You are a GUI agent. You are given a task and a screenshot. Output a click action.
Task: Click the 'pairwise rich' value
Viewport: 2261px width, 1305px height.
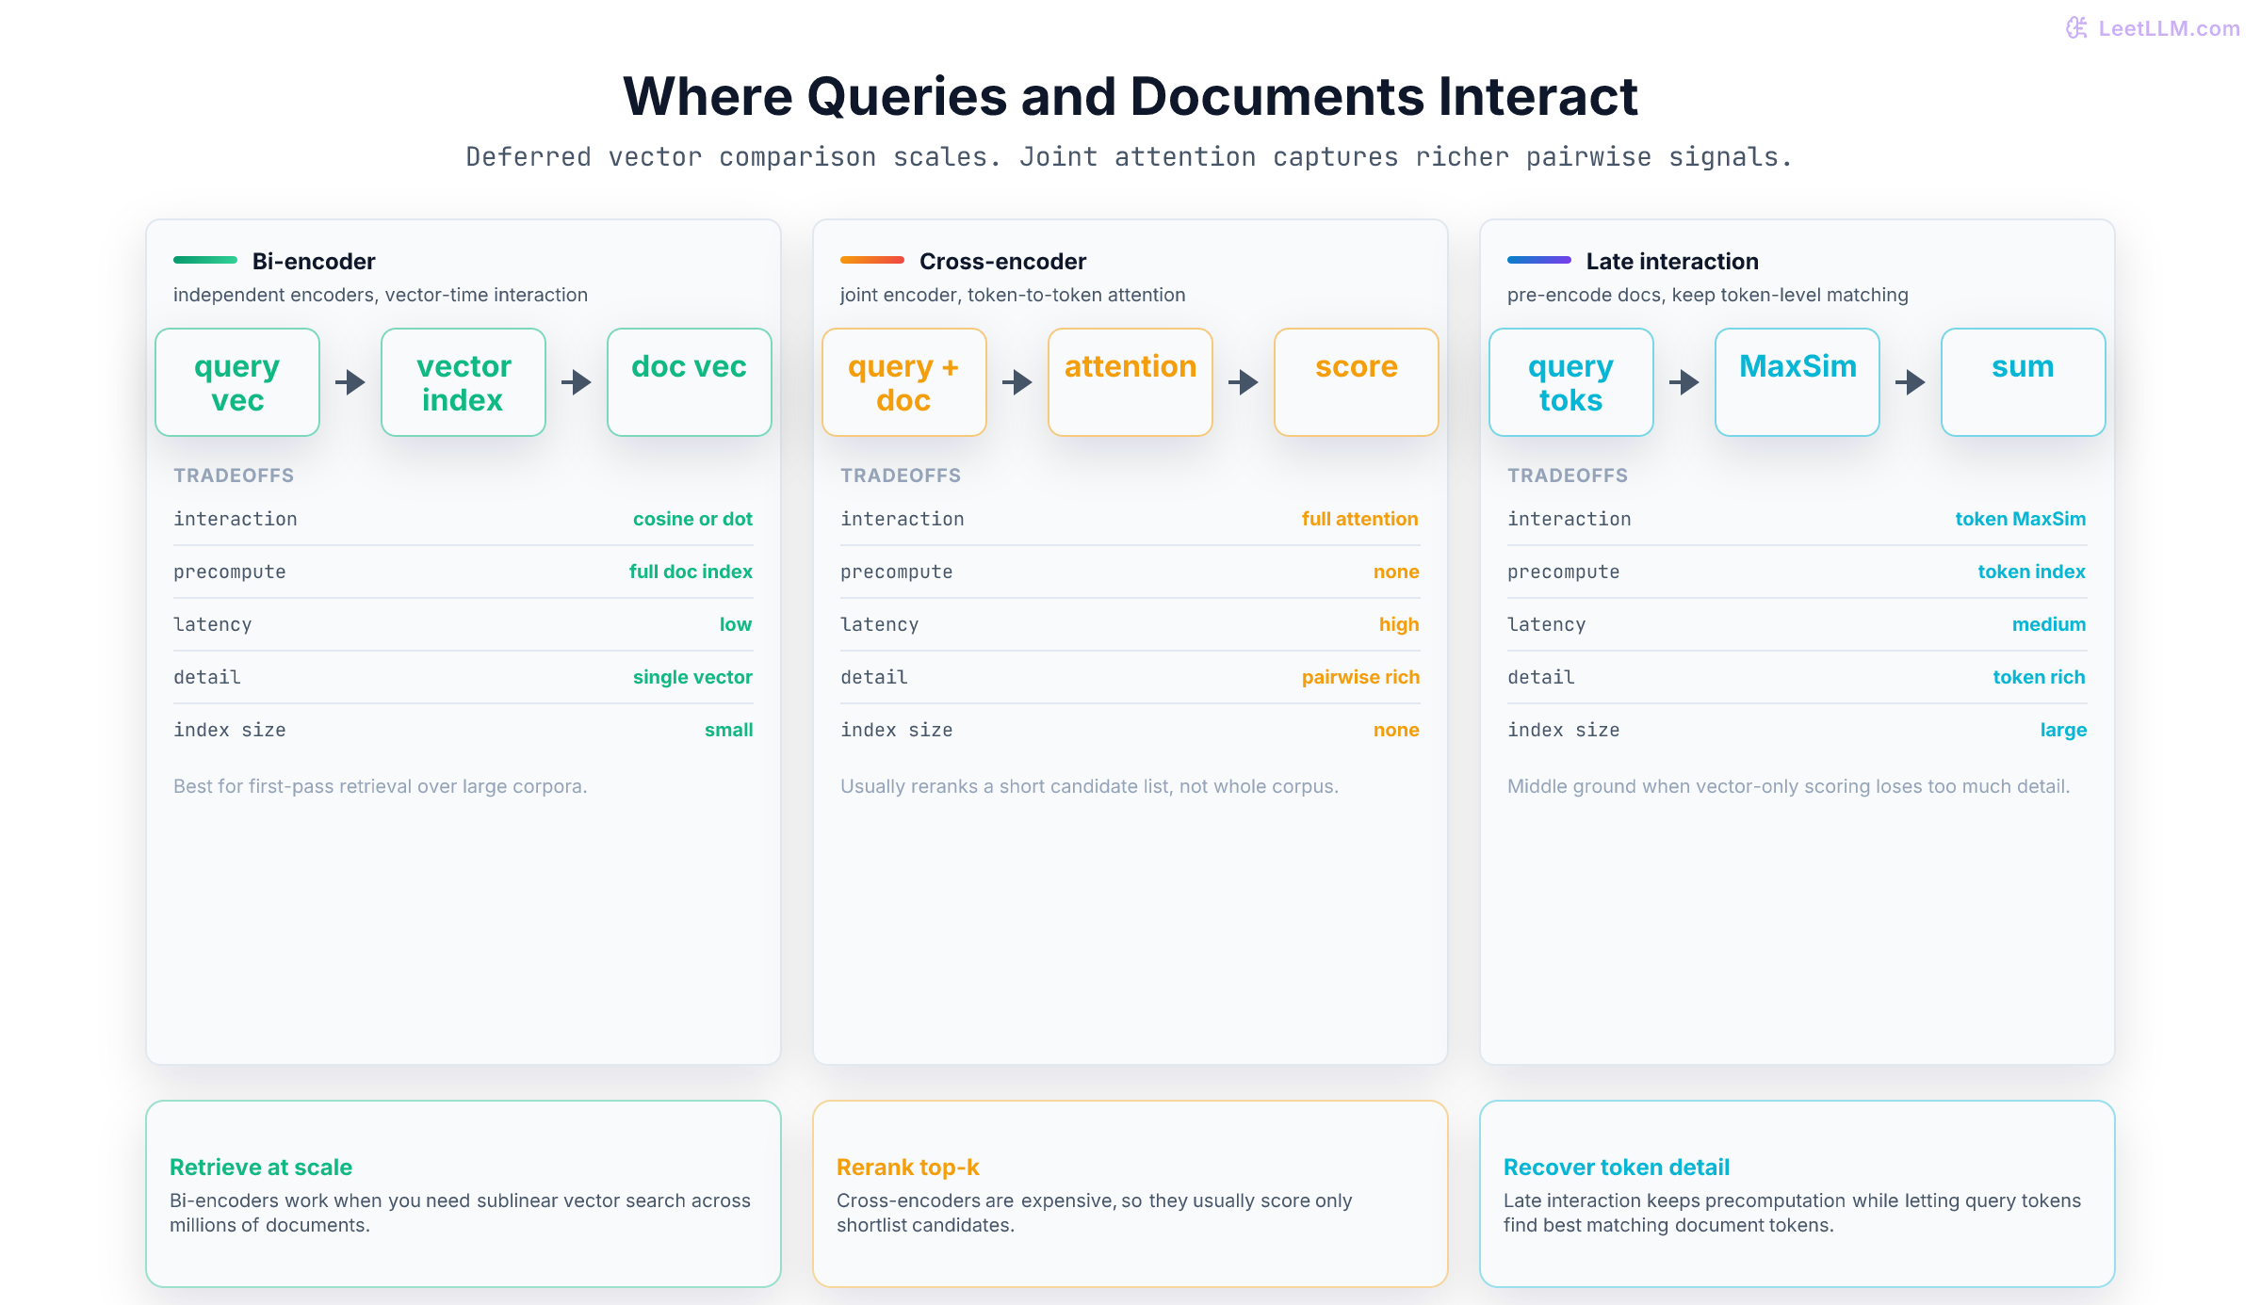[1360, 677]
